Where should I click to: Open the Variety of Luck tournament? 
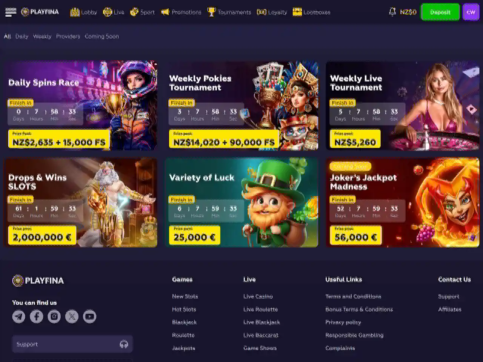click(241, 202)
